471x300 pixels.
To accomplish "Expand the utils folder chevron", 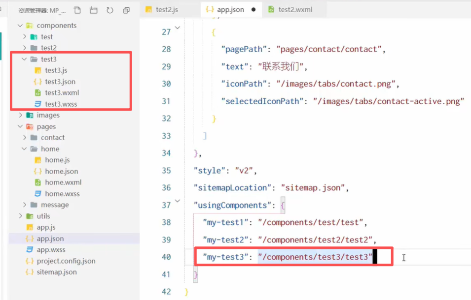I will click(x=20, y=216).
